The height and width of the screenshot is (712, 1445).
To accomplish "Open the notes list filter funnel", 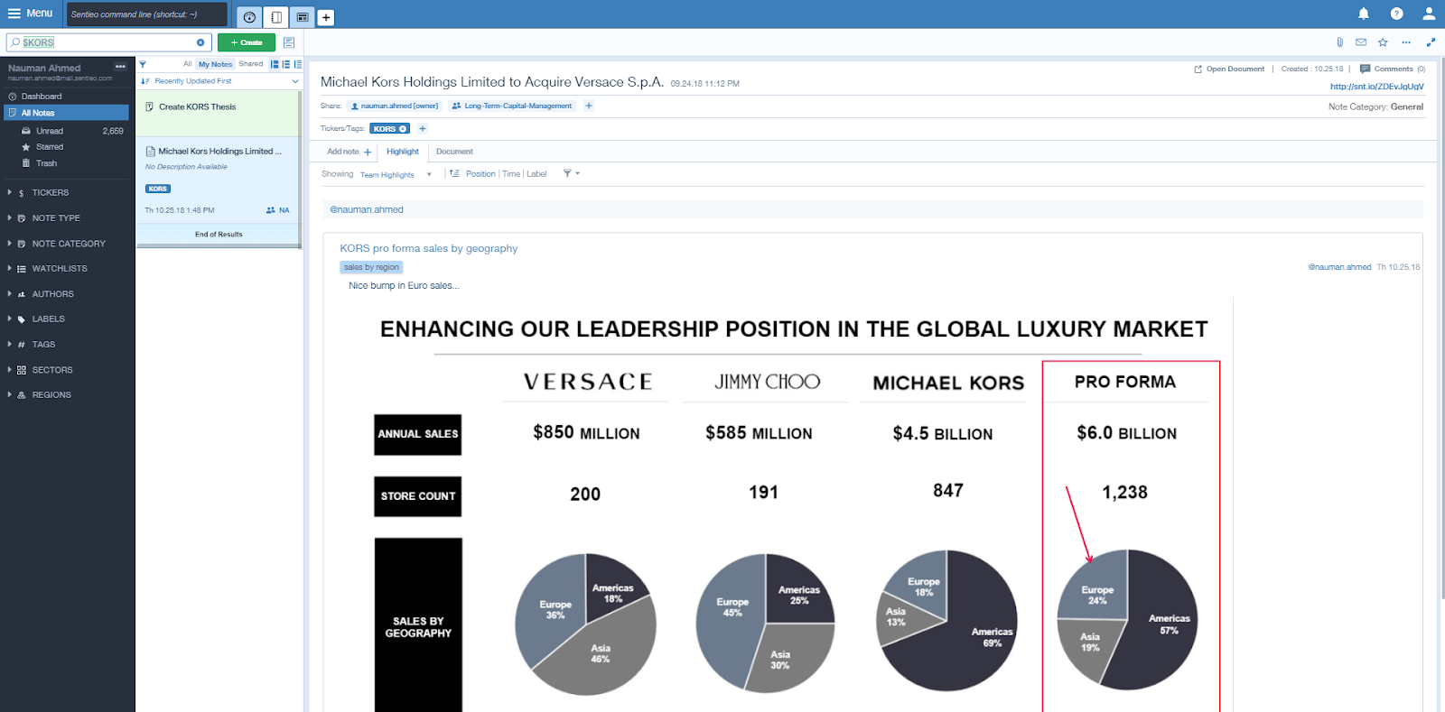I will [143, 64].
